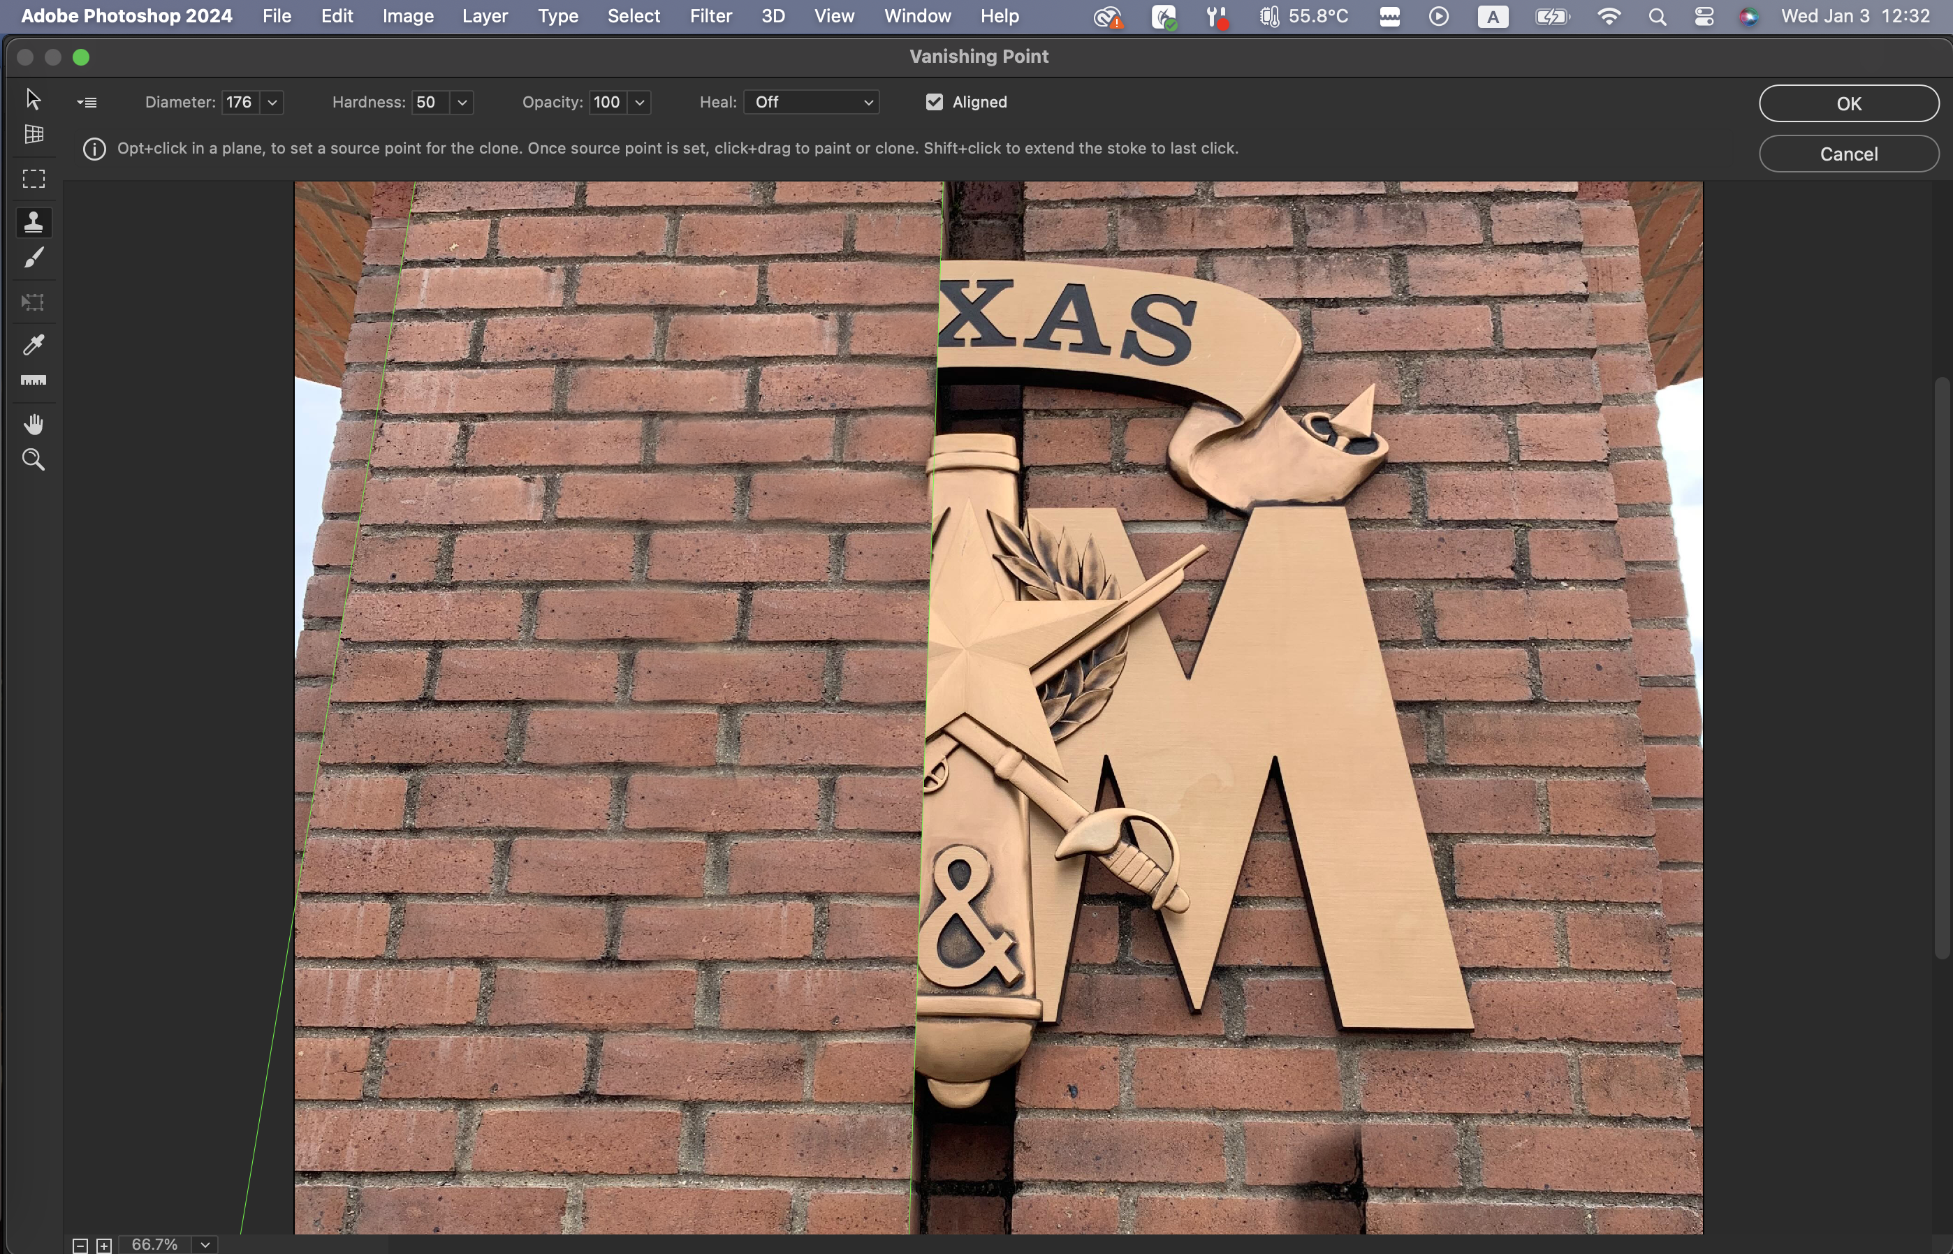Choose the Marquee selection tool
The width and height of the screenshot is (1953, 1254).
[x=34, y=179]
